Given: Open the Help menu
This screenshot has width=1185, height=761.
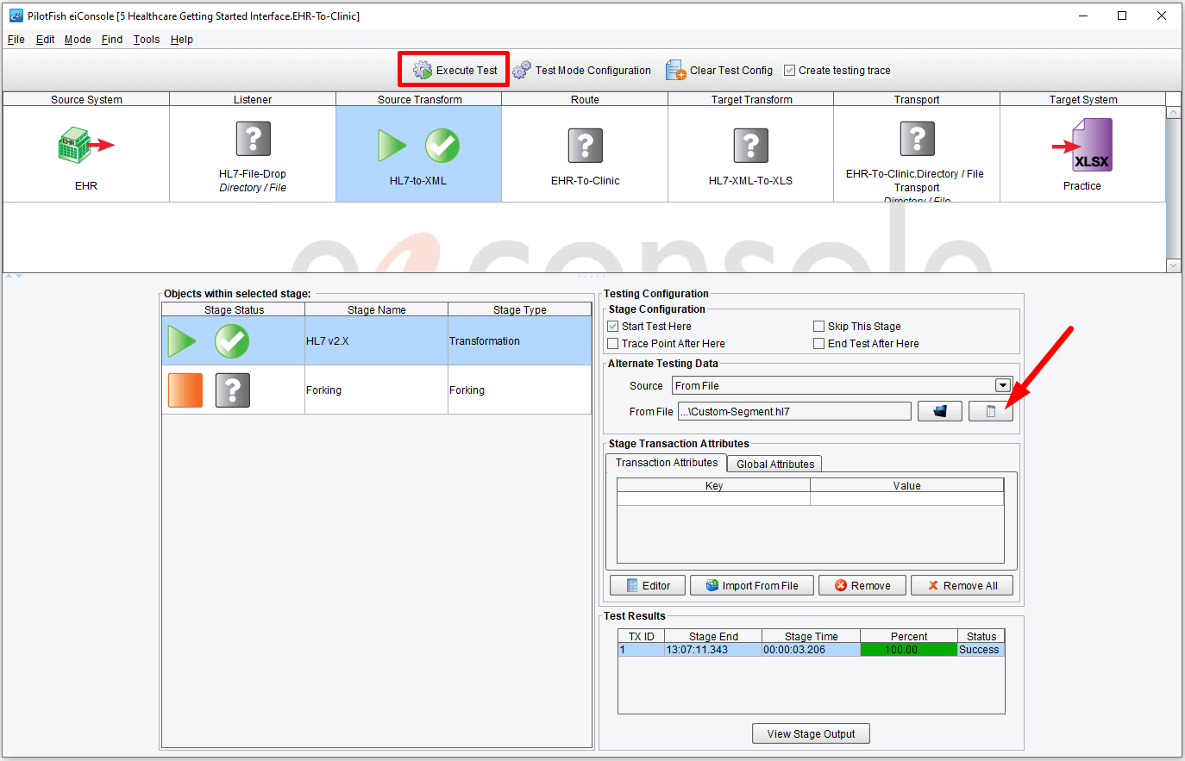Looking at the screenshot, I should pyautogui.click(x=182, y=40).
